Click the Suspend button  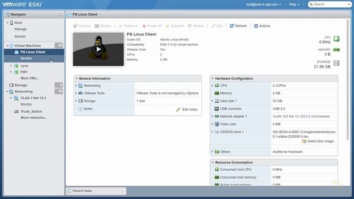coord(175,26)
